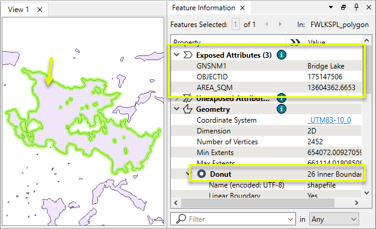Click the Exposed Attributes info icon
This screenshot has width=376, height=229.
click(282, 55)
